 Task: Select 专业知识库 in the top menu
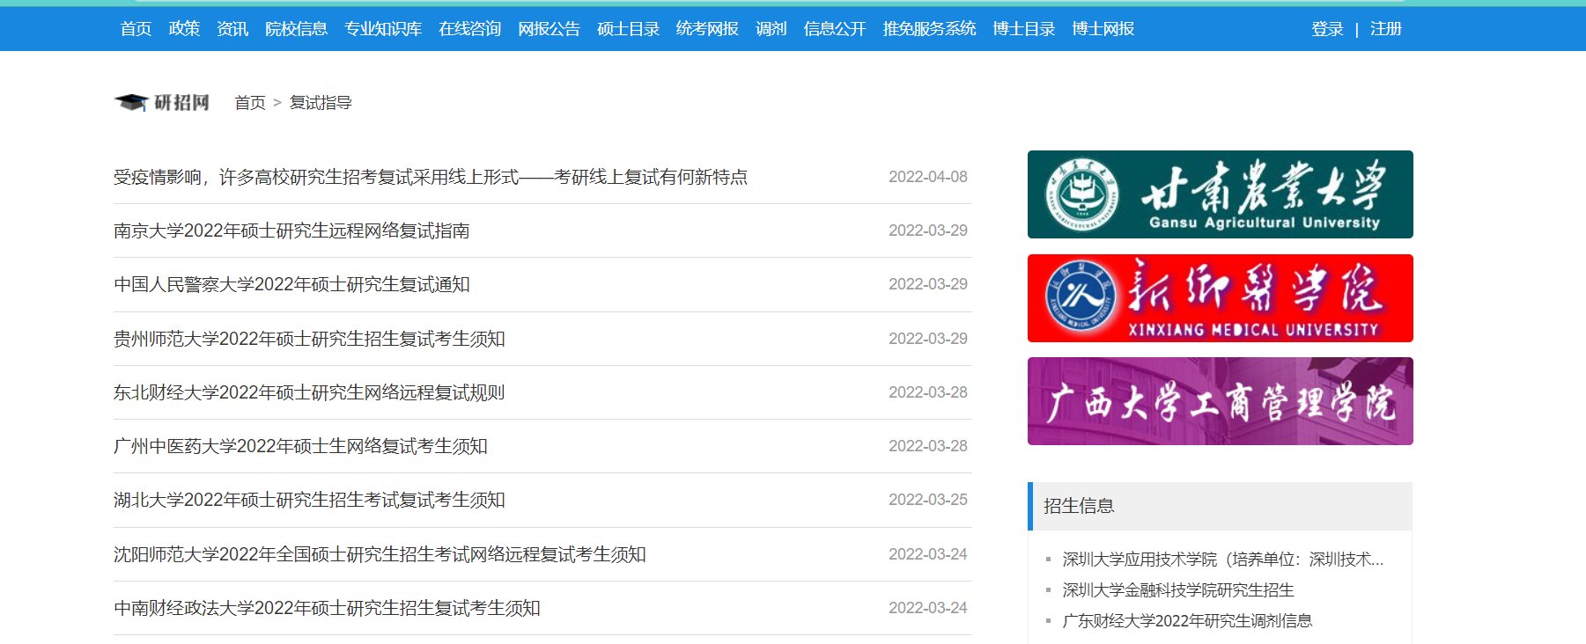coord(383,29)
